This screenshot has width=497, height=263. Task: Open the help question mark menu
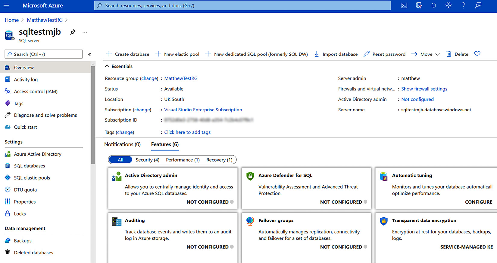[x=463, y=5]
